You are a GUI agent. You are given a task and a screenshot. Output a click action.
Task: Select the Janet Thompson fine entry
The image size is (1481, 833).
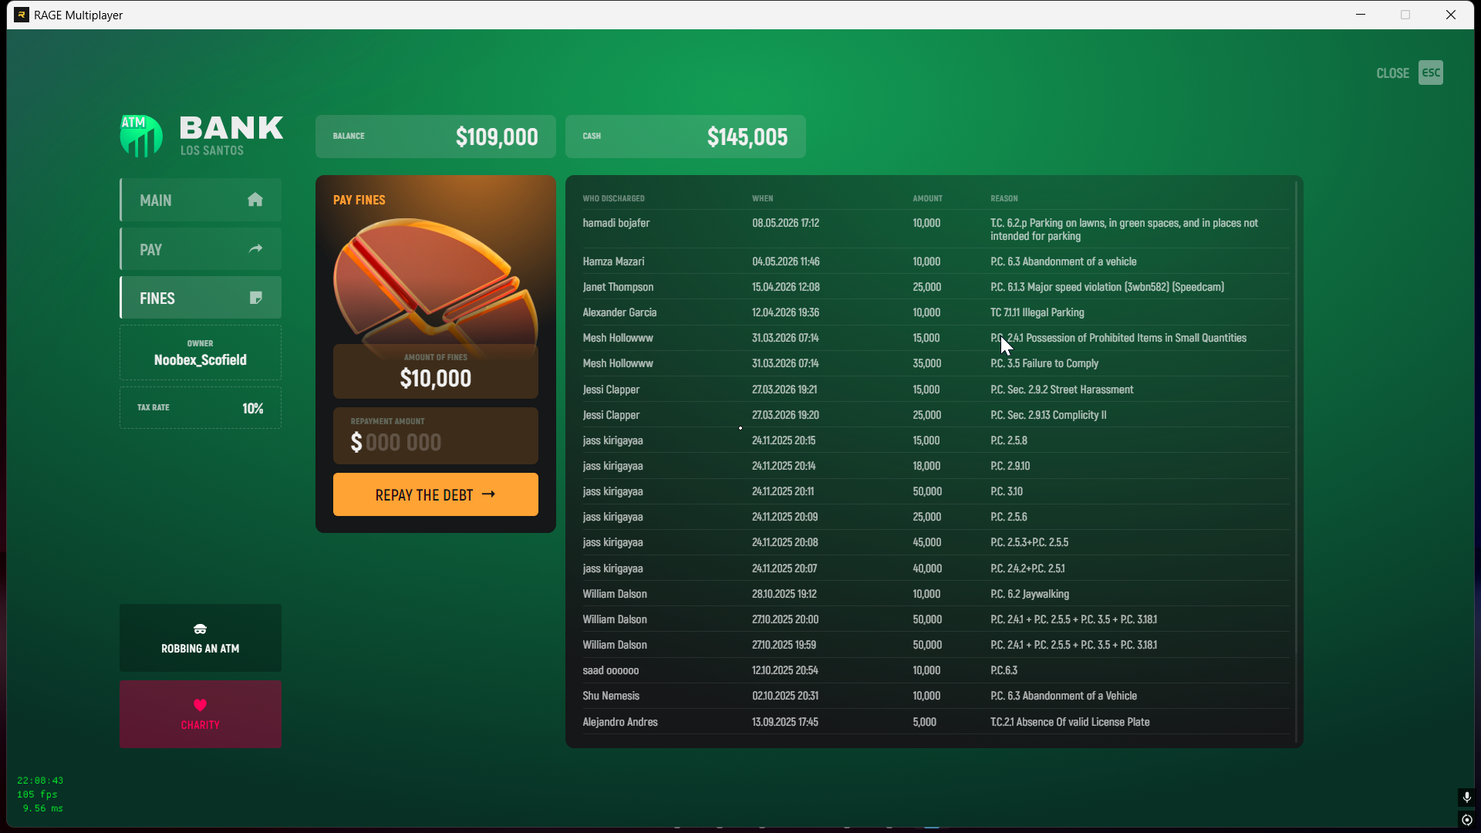click(936, 287)
